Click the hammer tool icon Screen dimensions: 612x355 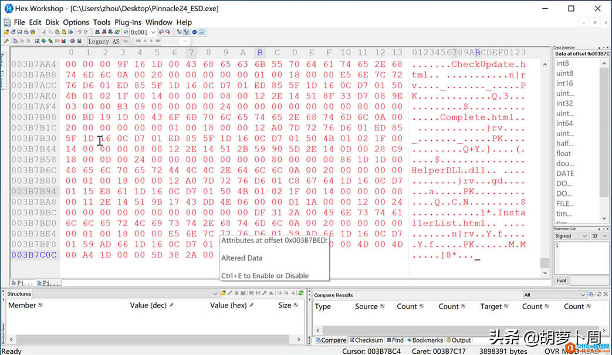click(6, 41)
